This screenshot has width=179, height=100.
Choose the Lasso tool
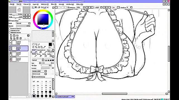(36, 44)
